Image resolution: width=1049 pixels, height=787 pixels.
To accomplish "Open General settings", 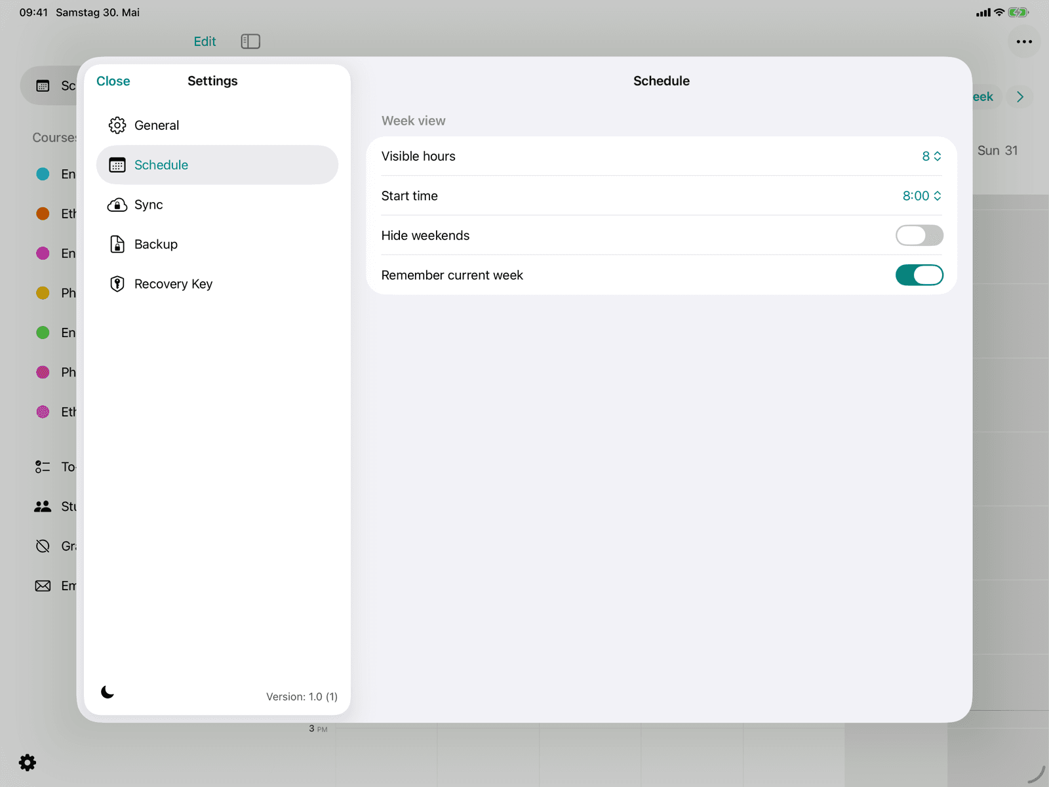I will coord(217,125).
